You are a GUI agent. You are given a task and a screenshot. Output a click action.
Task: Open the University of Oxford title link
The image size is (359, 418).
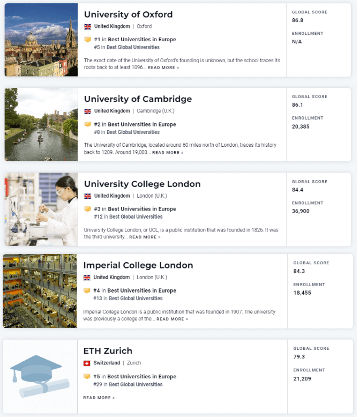click(x=128, y=14)
